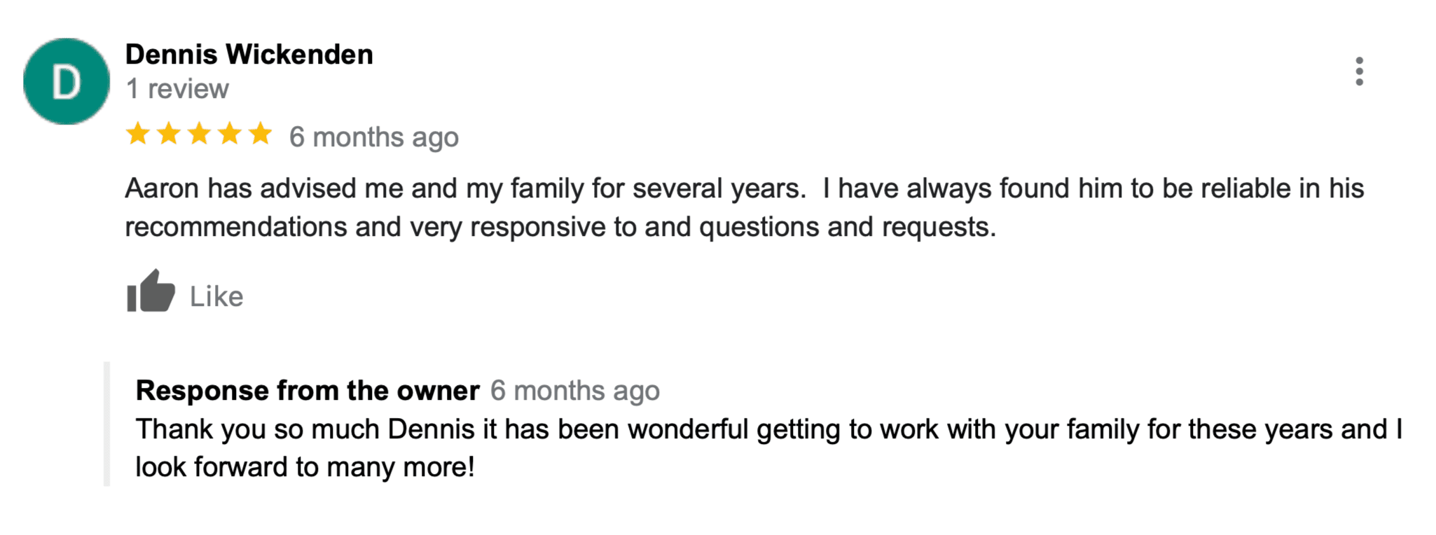Click the reply line "look forward to many more!"
The height and width of the screenshot is (535, 1436).
click(x=305, y=467)
